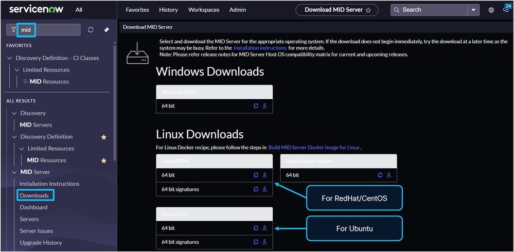Copy link for Linux (DEB) 64 bit
514x252 pixels.
(x=256, y=228)
